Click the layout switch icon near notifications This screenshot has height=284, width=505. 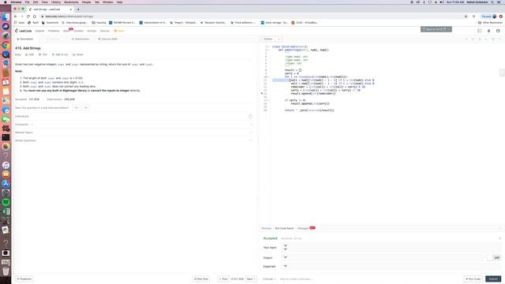tap(480, 31)
